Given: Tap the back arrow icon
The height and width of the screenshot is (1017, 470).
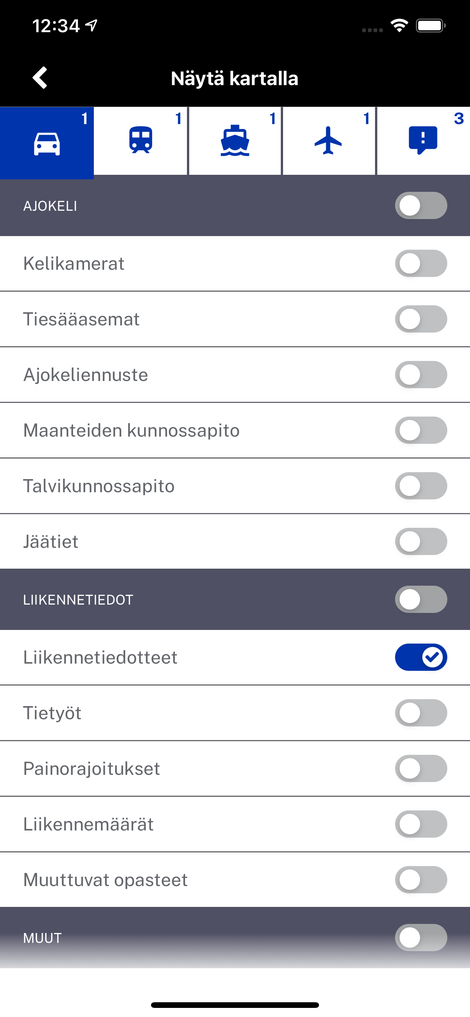Looking at the screenshot, I should [x=40, y=78].
